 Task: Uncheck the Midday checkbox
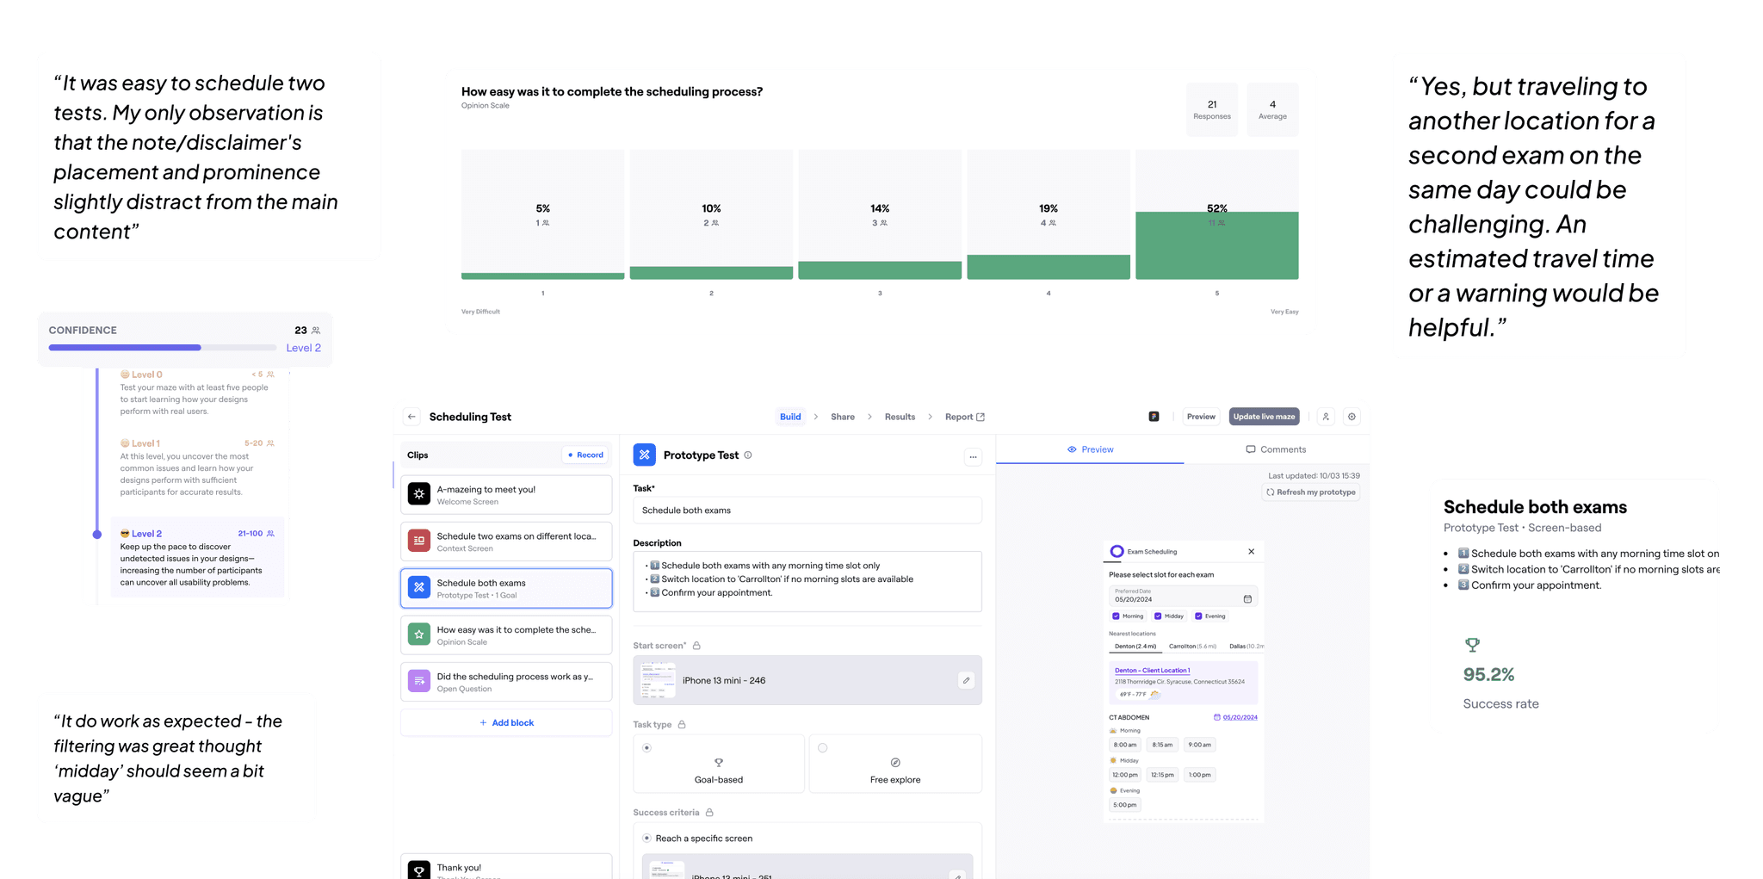click(x=1159, y=616)
